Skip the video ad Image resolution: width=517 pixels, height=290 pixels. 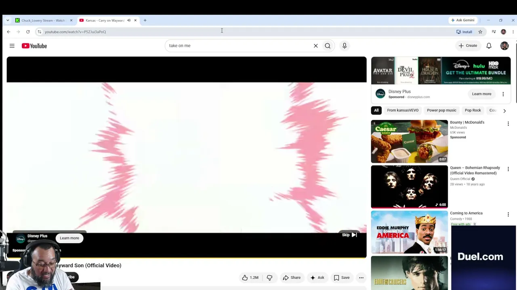349,235
